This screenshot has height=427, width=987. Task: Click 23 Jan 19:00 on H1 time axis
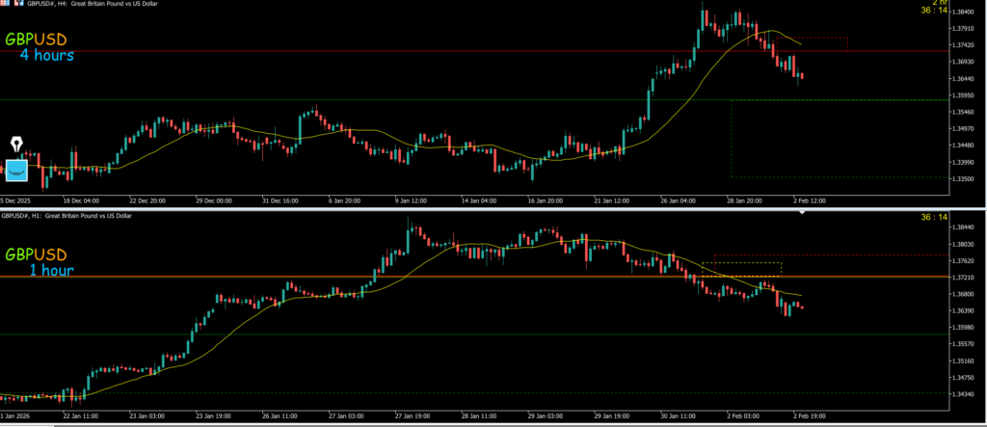point(214,416)
